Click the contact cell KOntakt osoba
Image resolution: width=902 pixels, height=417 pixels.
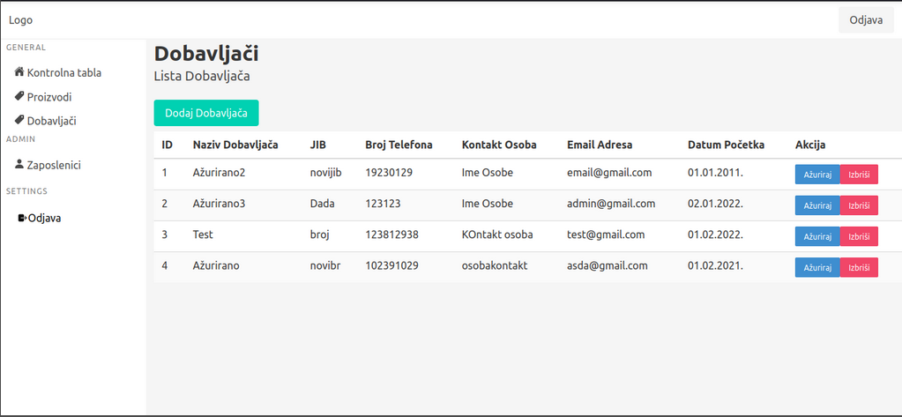click(497, 235)
